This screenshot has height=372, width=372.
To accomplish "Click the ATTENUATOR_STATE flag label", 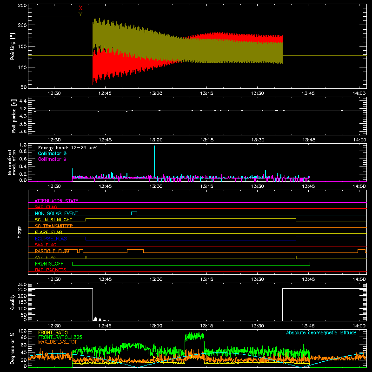I will coord(56,201).
